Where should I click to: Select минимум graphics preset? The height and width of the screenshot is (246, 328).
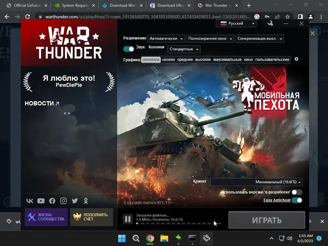click(151, 60)
